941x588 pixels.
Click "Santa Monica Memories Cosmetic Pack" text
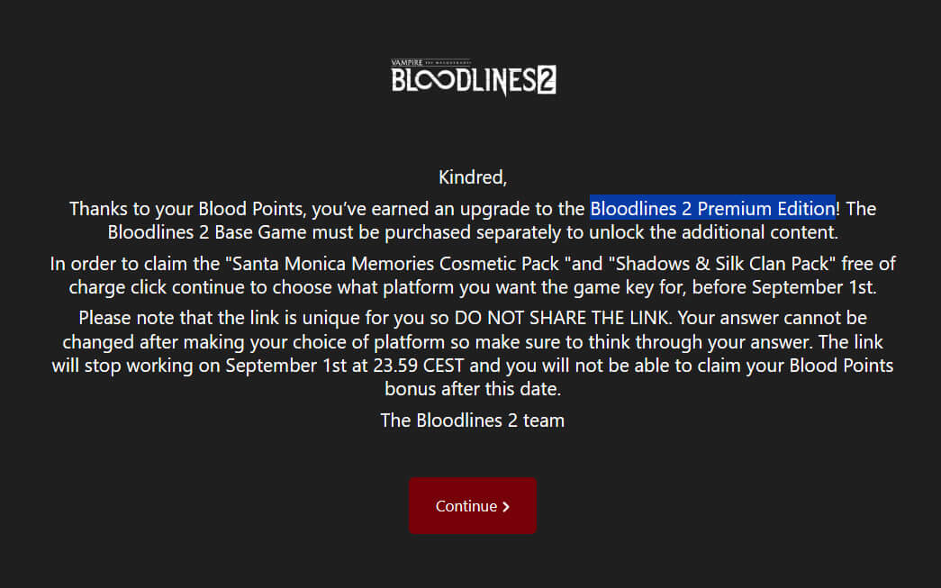tap(395, 264)
